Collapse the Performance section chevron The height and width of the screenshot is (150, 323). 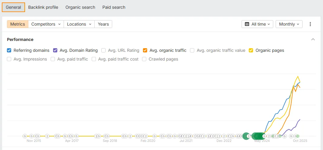point(313,39)
